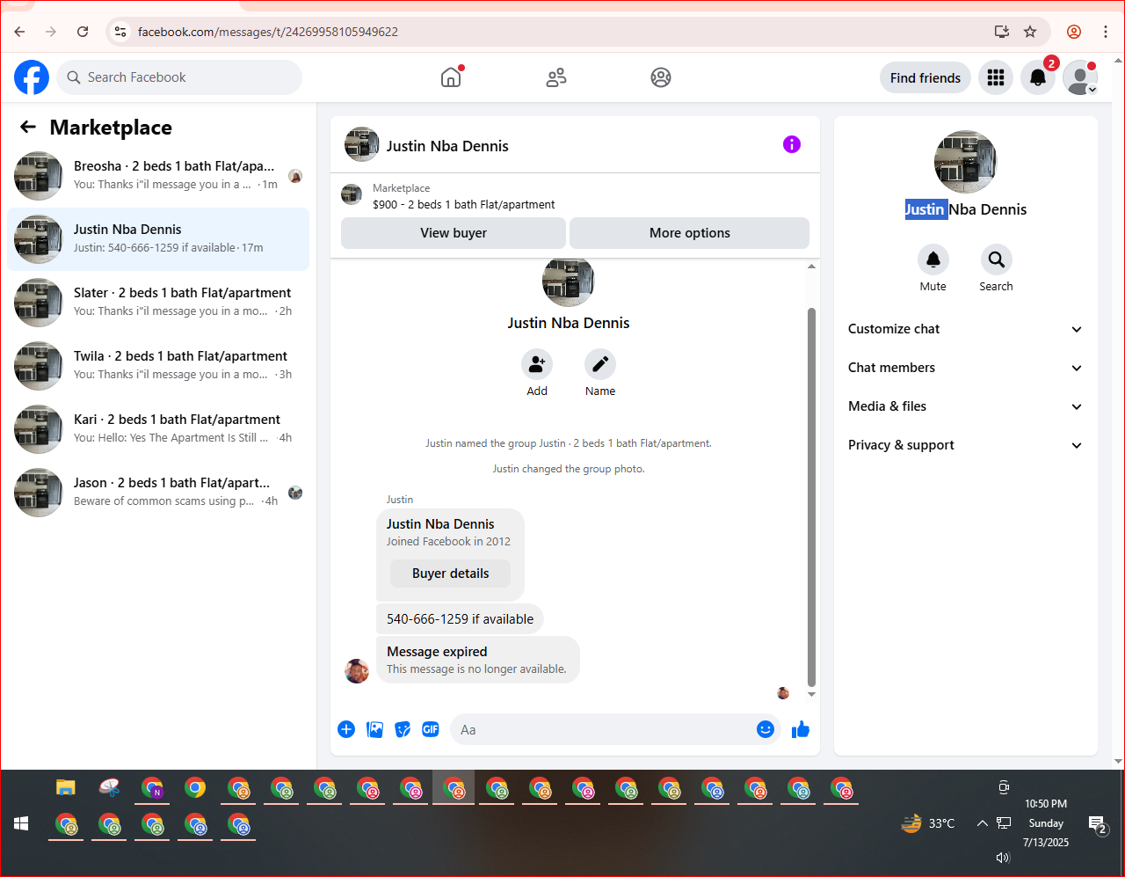This screenshot has height=877, width=1125.
Task: Open File Explorer from taskbar
Action: (x=66, y=788)
